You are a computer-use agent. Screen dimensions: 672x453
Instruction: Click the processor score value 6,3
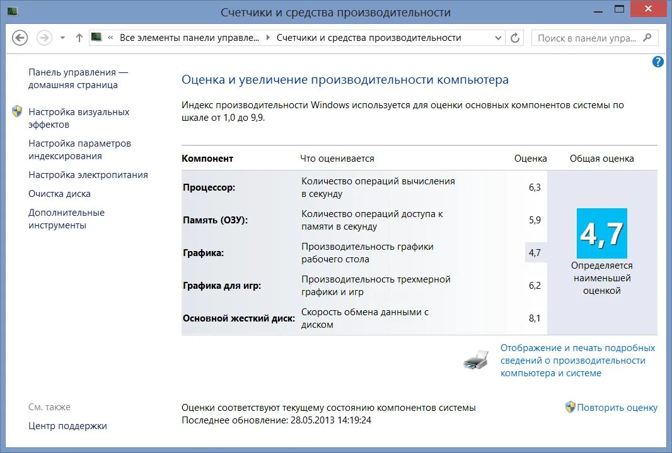click(535, 187)
